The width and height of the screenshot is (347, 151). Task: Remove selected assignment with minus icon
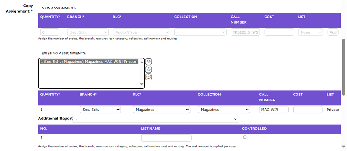[149, 77]
